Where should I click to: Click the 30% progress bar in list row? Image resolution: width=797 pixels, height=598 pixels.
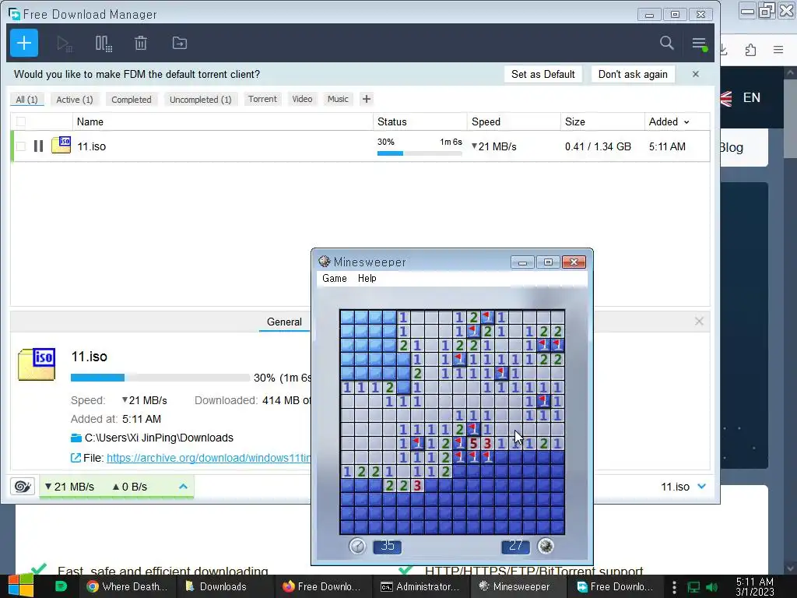click(420, 153)
